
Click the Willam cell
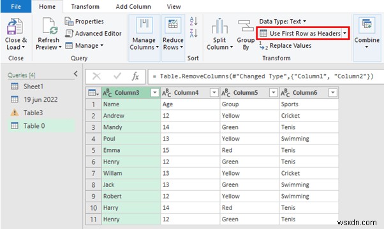(131, 173)
